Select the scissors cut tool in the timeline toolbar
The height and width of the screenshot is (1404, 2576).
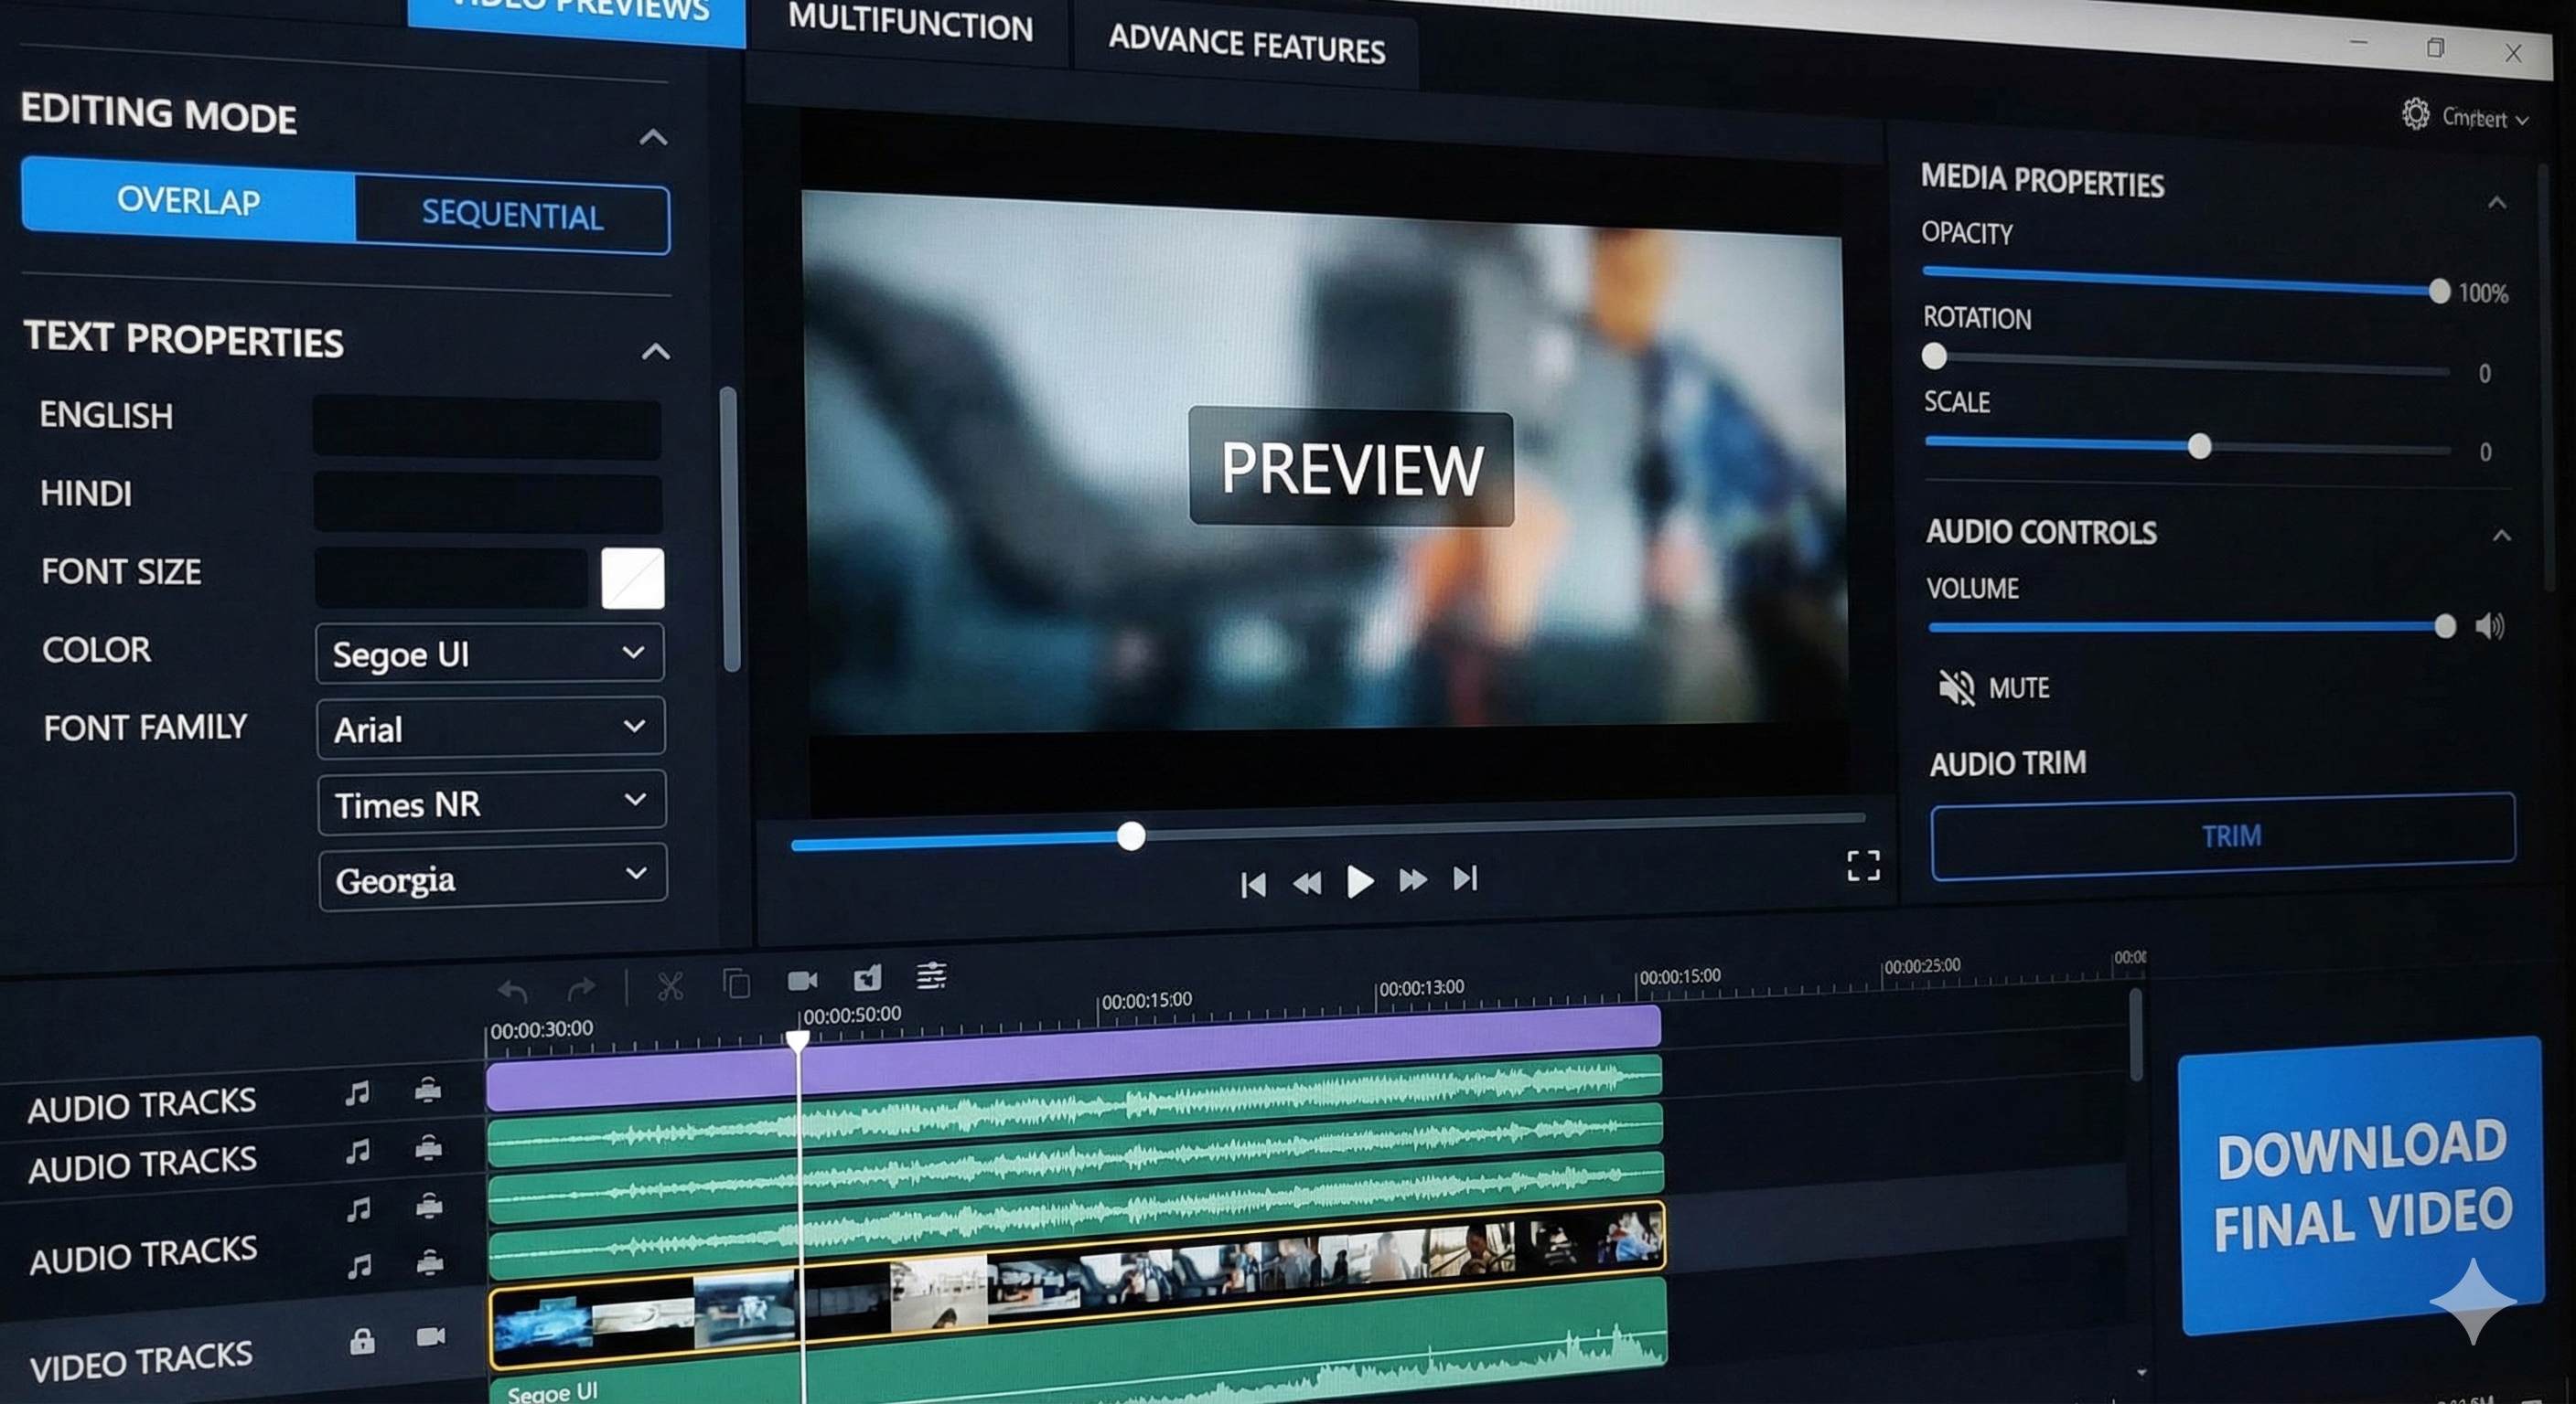[672, 984]
